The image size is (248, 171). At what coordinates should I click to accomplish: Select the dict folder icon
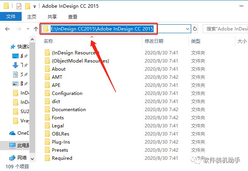[47, 101]
